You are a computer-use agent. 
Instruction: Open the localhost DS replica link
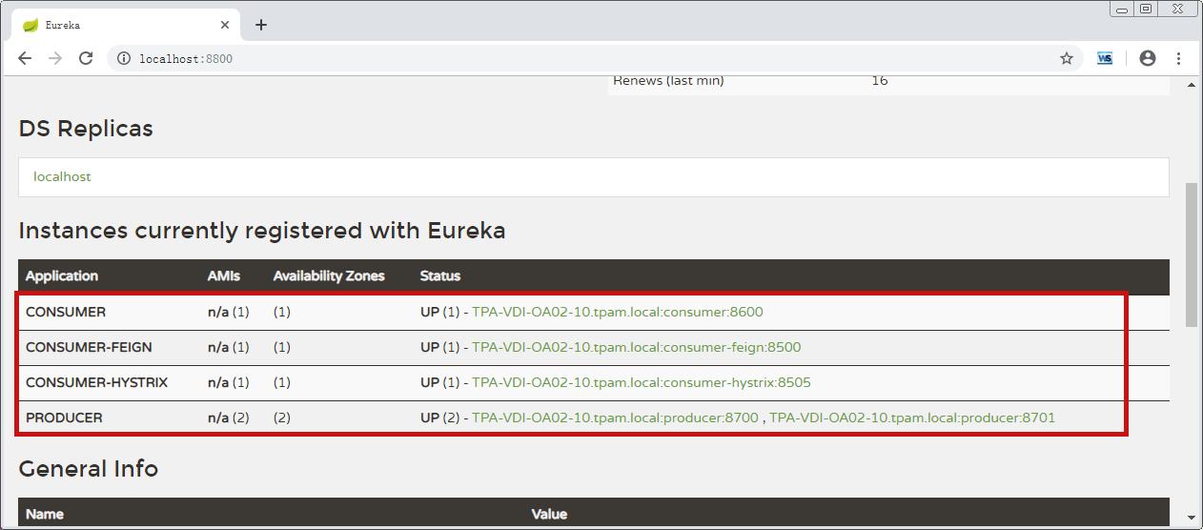coord(62,176)
